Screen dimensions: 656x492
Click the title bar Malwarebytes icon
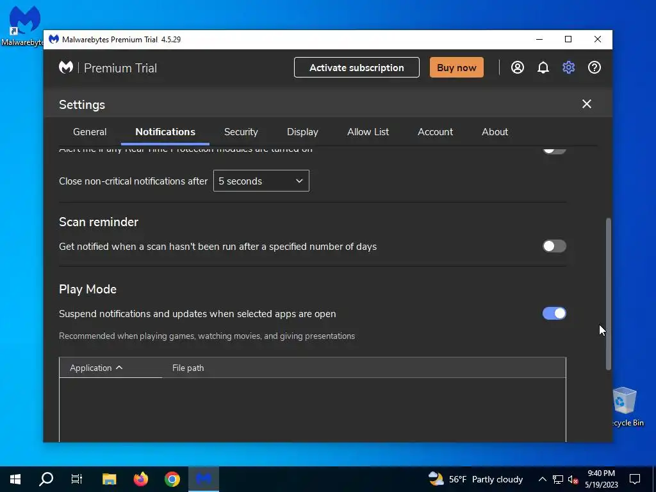click(x=54, y=39)
